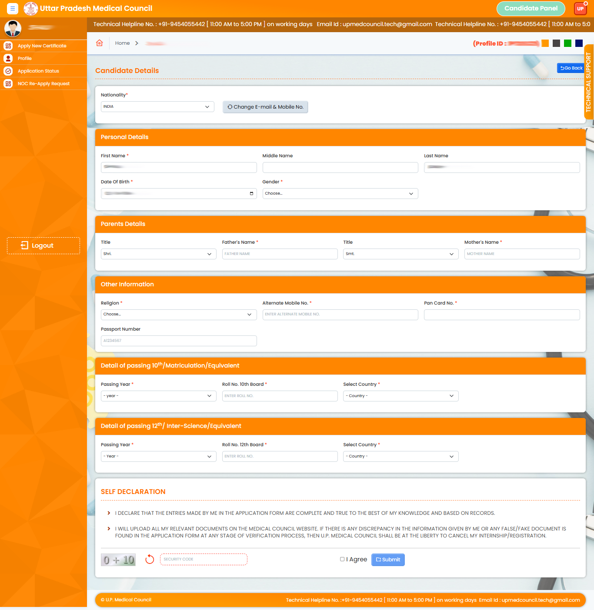This screenshot has height=610, width=594.
Task: Click the Father's Name input field
Action: (280, 254)
